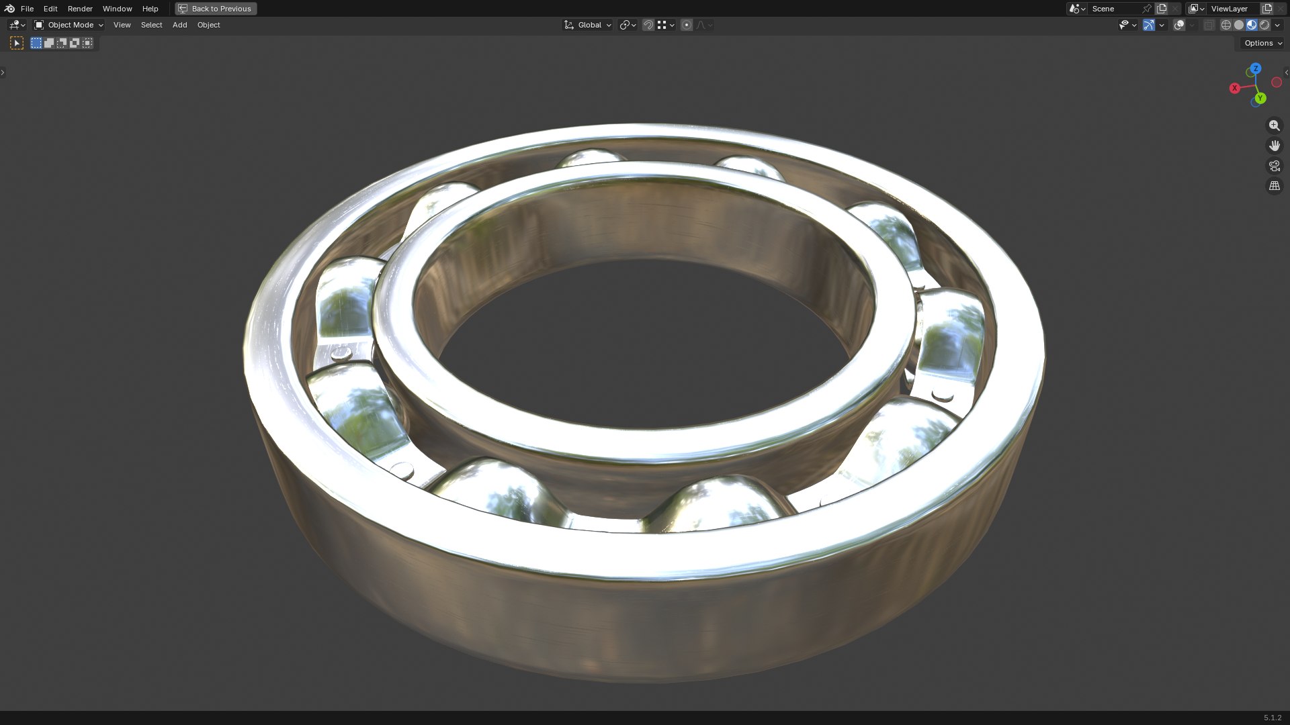
Task: Expand the viewport shading options popover
Action: click(1277, 25)
